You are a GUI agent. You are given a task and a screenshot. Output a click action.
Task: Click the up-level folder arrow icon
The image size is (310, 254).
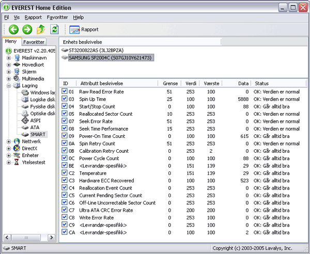(41, 29)
